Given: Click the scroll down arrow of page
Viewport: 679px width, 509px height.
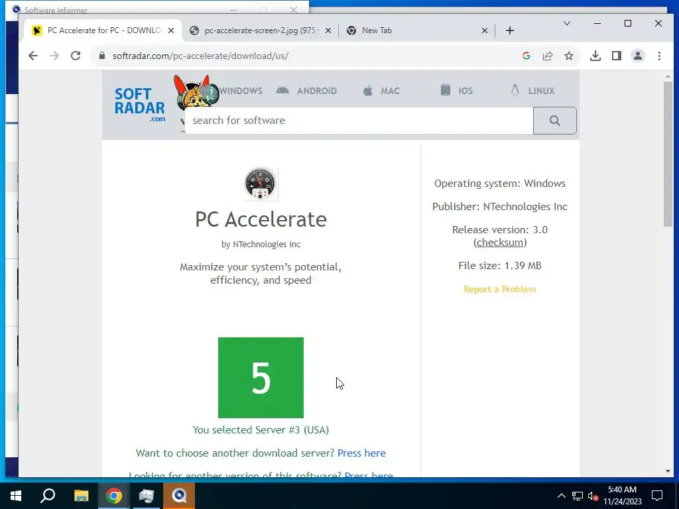Looking at the screenshot, I should [x=668, y=471].
